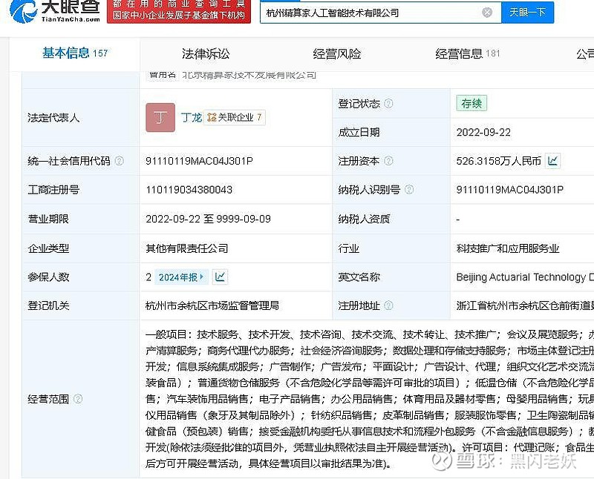Screen dimensions: 594x479
Task: Click help icon next to 经营范围
Action: point(78,399)
